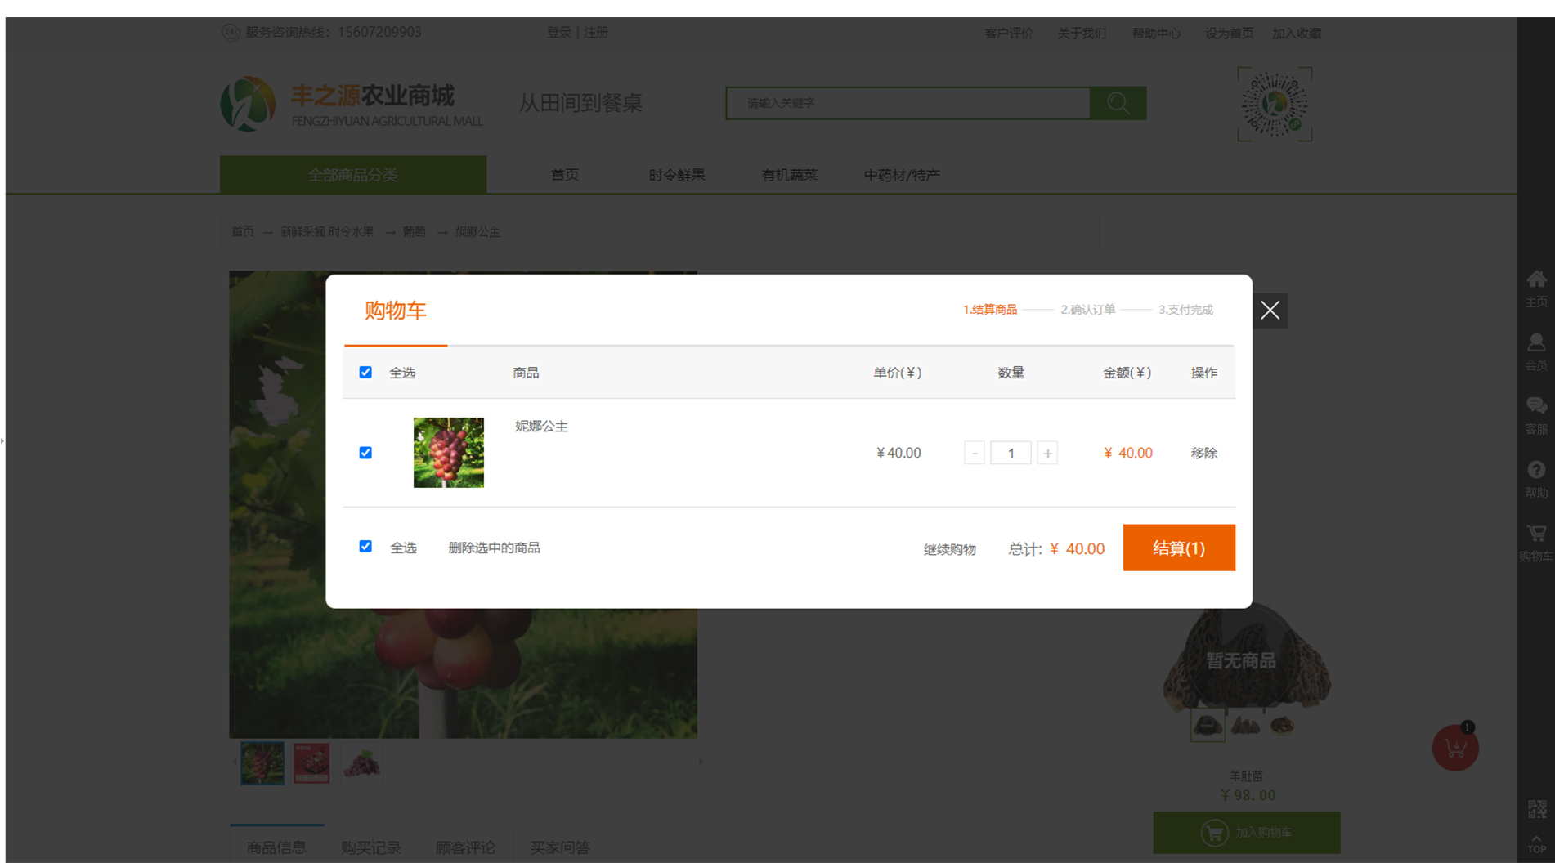Click the right arrow of thumbnail gallery
The height and width of the screenshot is (863, 1555).
tap(701, 762)
